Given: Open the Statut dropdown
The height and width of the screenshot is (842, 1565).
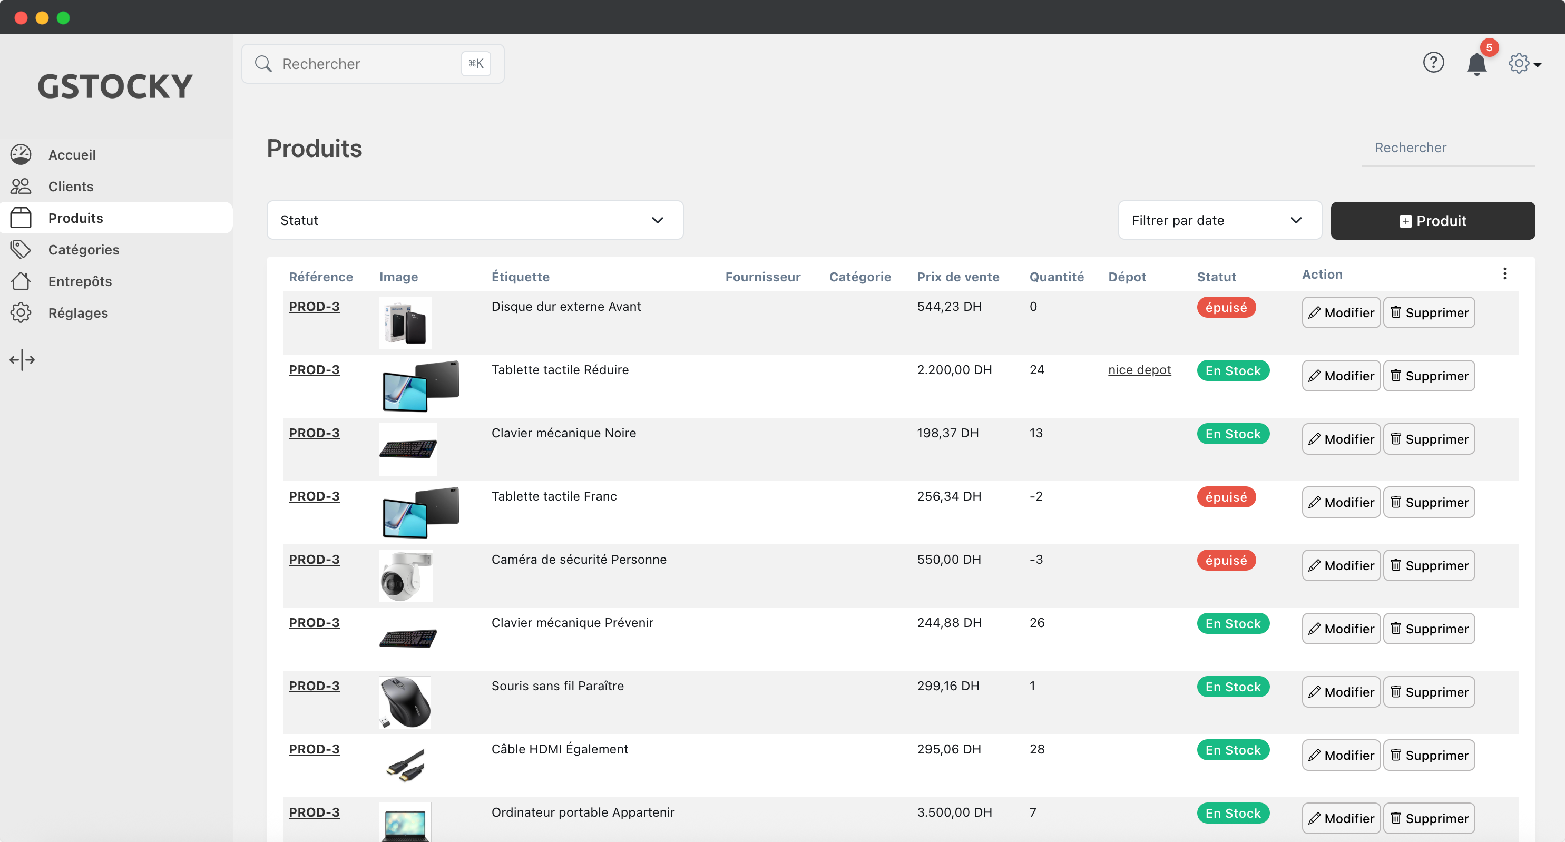Looking at the screenshot, I should pyautogui.click(x=474, y=220).
